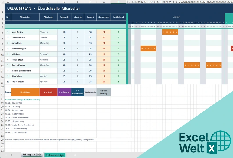Click the Gesetzl. Feiertag legend cell
The image size is (233, 158).
click(104, 92)
